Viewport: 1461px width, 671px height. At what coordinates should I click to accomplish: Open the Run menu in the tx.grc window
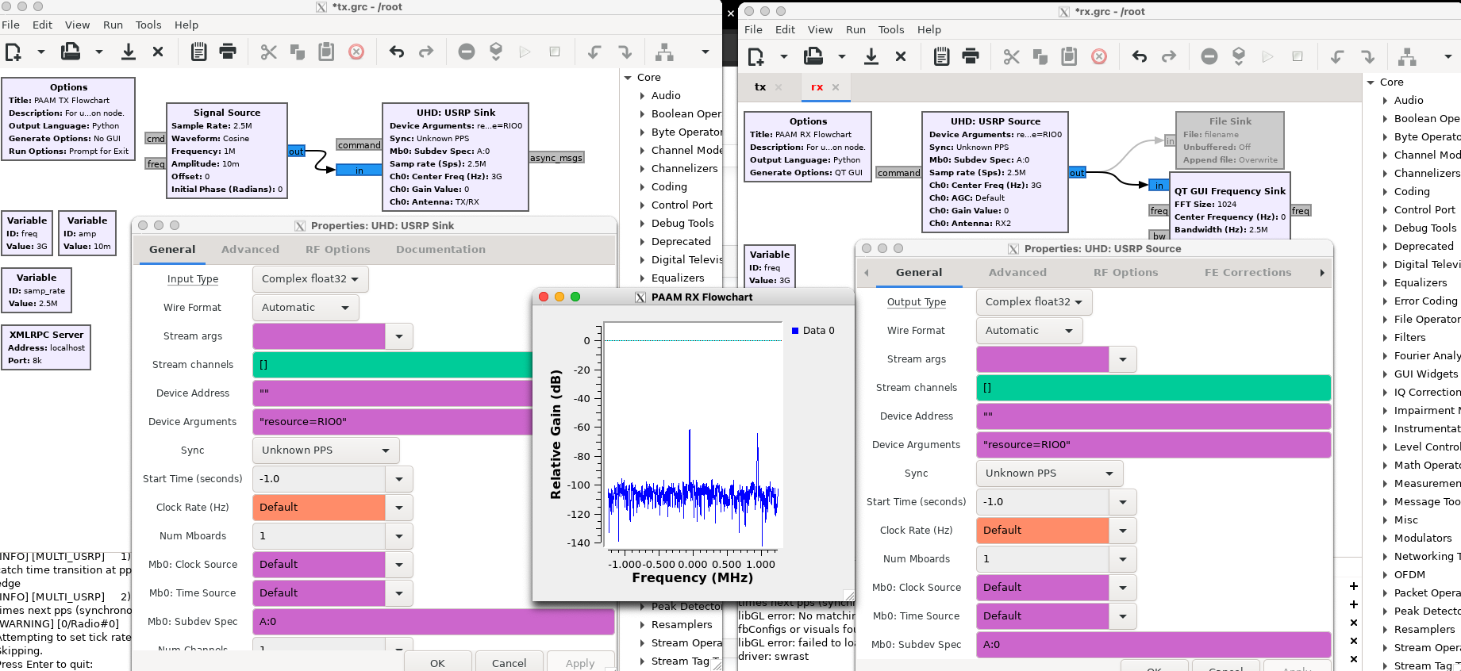113,25
